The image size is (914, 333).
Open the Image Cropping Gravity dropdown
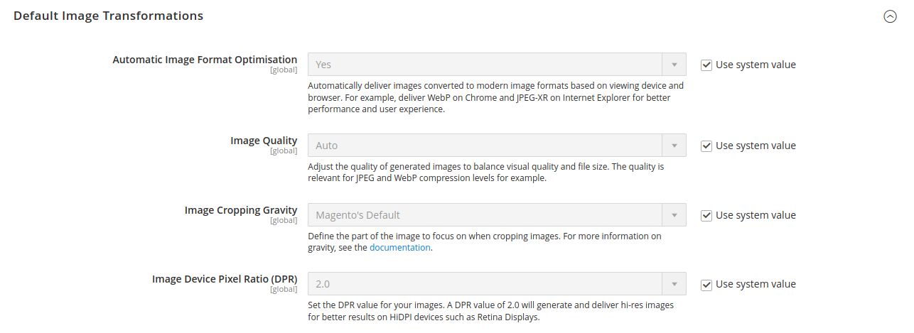coord(496,215)
